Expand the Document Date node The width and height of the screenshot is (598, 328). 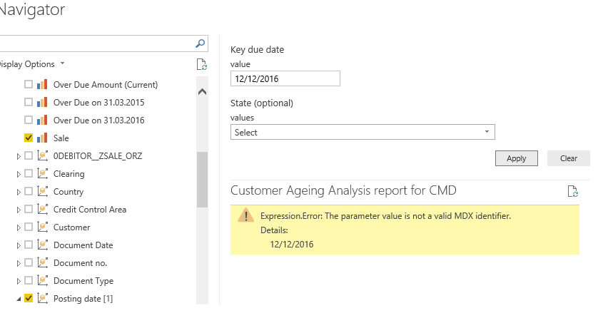(19, 246)
